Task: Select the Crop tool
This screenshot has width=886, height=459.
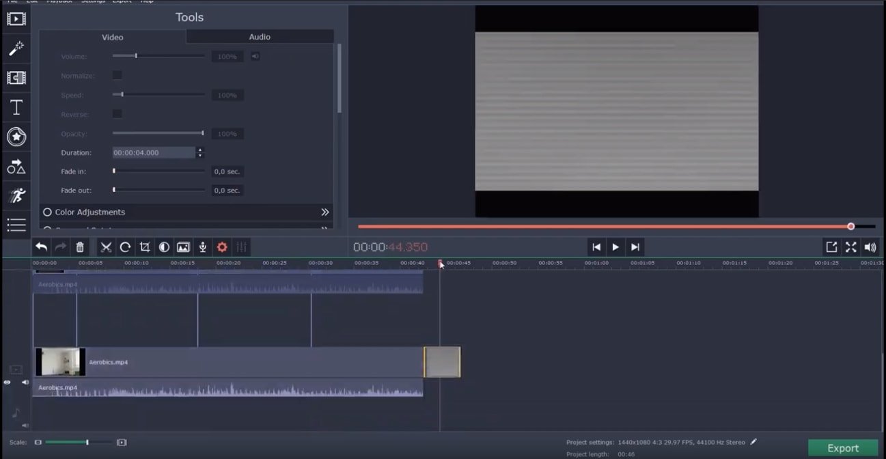Action: 145,247
